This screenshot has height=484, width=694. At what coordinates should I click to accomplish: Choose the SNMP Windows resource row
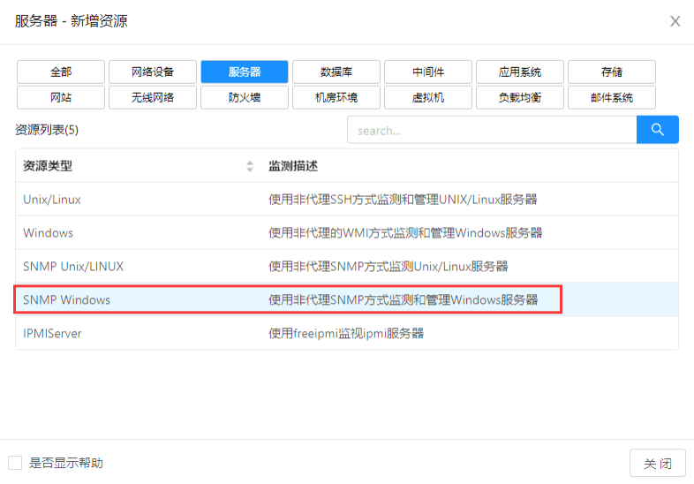pos(67,300)
